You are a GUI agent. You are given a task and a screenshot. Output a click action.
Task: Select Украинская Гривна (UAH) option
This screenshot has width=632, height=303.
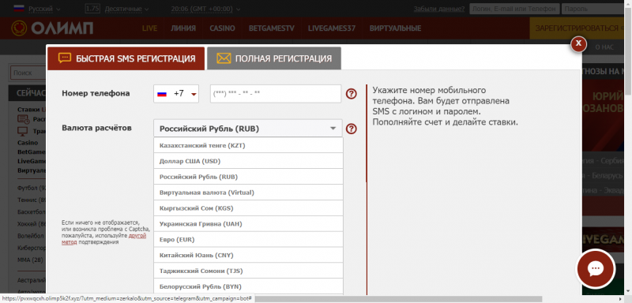click(248, 224)
